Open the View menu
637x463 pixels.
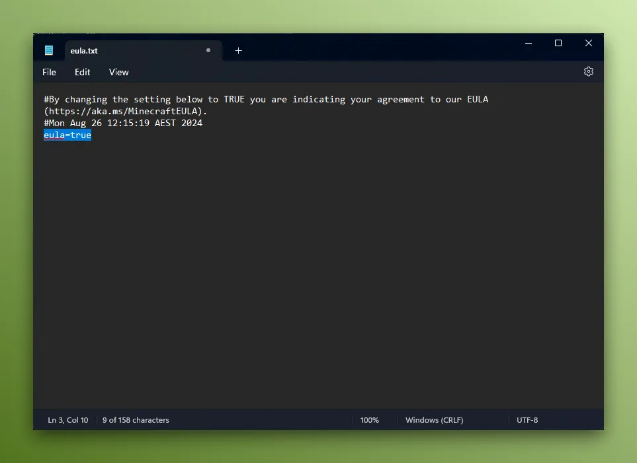[118, 72]
